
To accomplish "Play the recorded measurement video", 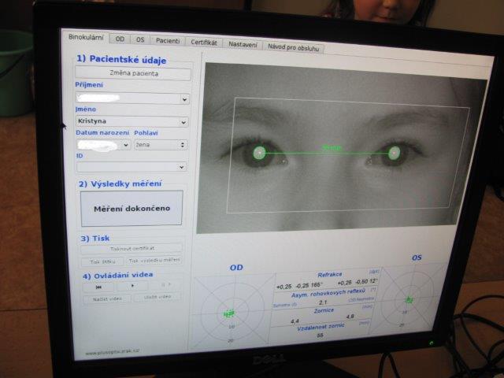I will coord(132,286).
